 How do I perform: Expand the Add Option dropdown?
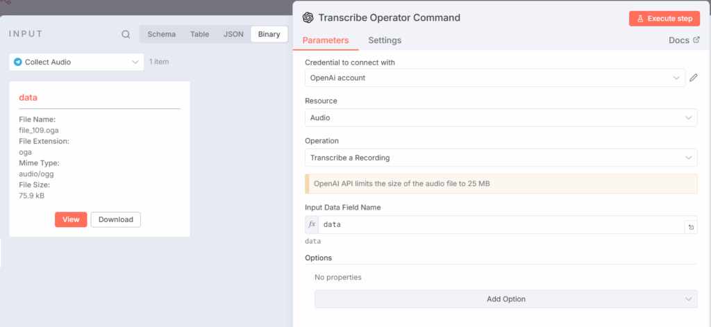[505, 299]
